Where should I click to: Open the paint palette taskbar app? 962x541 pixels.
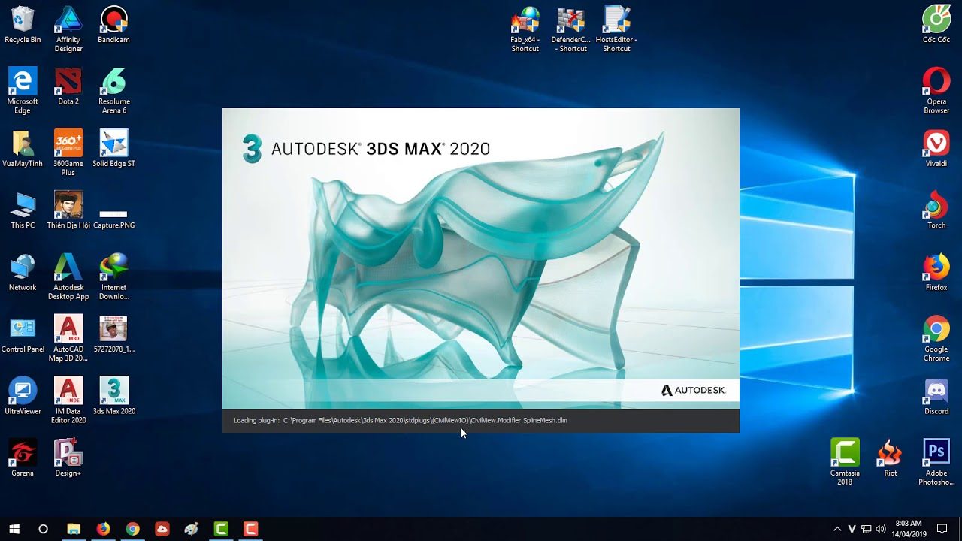click(x=192, y=529)
